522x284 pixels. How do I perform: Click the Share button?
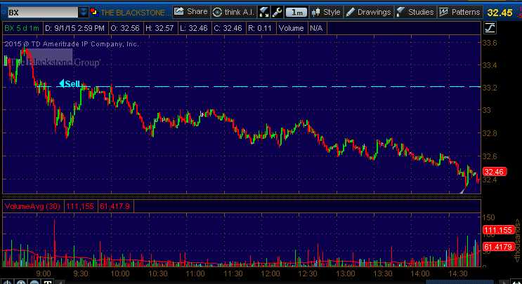tap(190, 12)
